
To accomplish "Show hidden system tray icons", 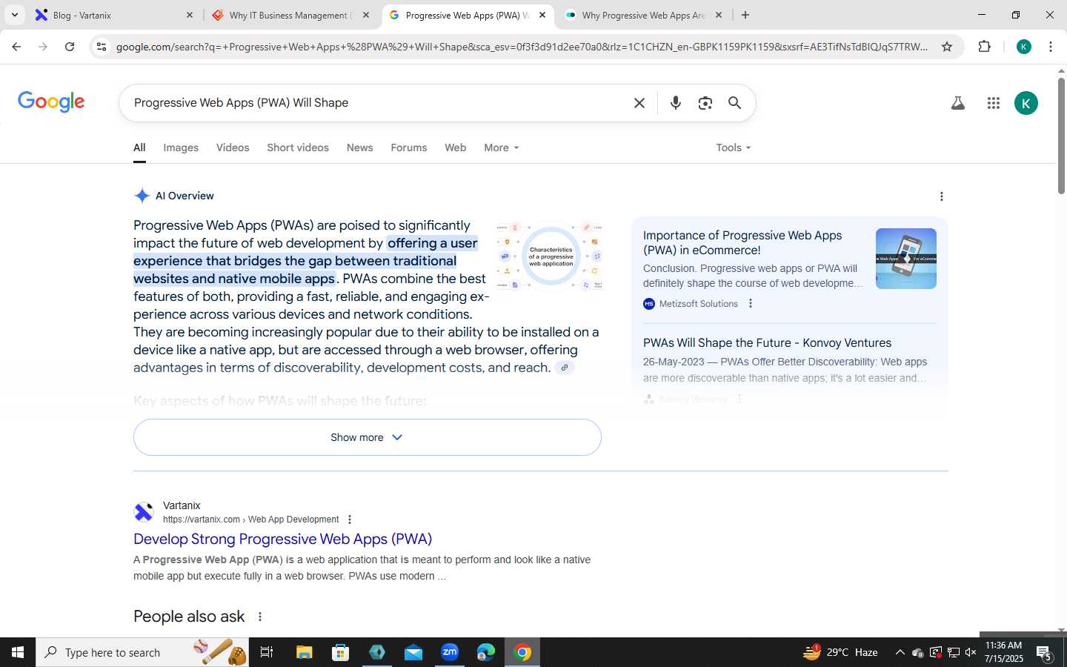I will 900,652.
